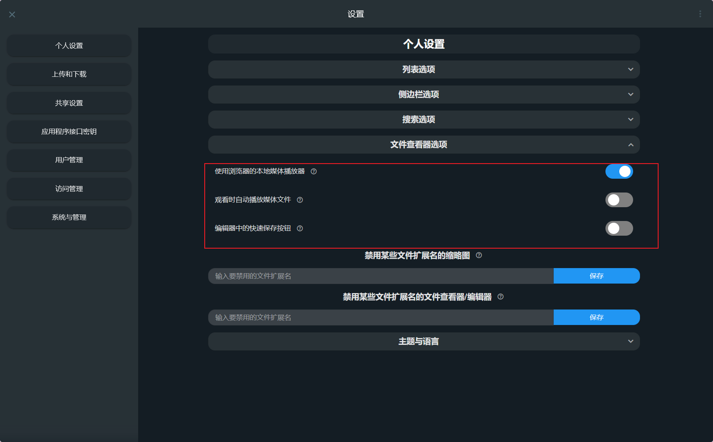Open the three-dot overflow menu at top right
713x442 pixels.
tap(700, 14)
